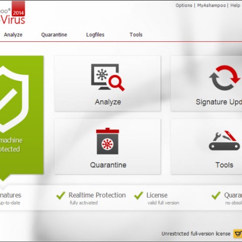Click the red 2014 logo badge

click(18, 9)
